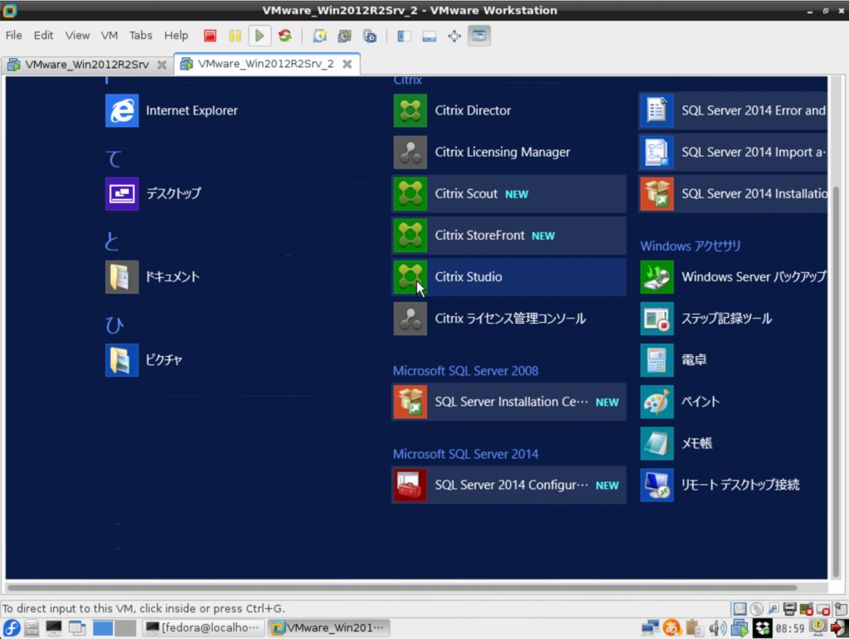Jump to the て alphabet heading
Screen dimensions: 849x639
click(x=114, y=159)
